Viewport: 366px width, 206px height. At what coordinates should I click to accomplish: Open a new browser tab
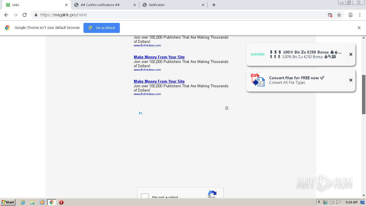click(x=214, y=5)
